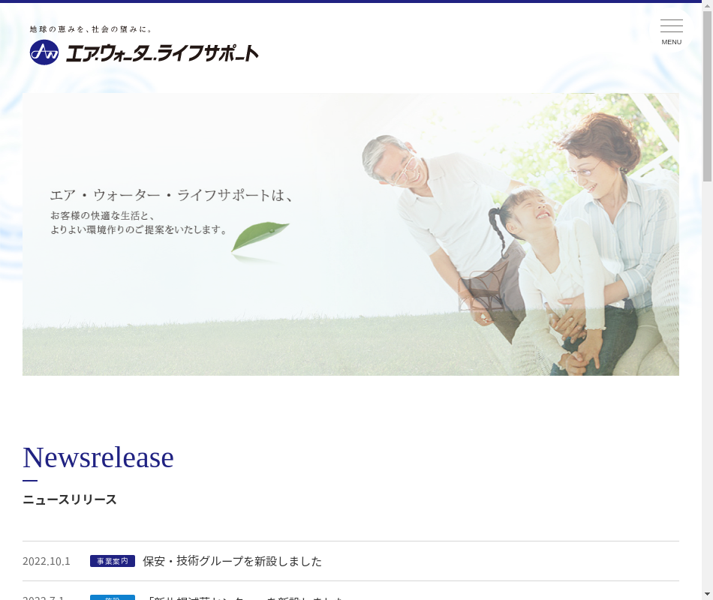The width and height of the screenshot is (713, 600).
Task: Click the round AW logo emblem
Action: coord(44,52)
